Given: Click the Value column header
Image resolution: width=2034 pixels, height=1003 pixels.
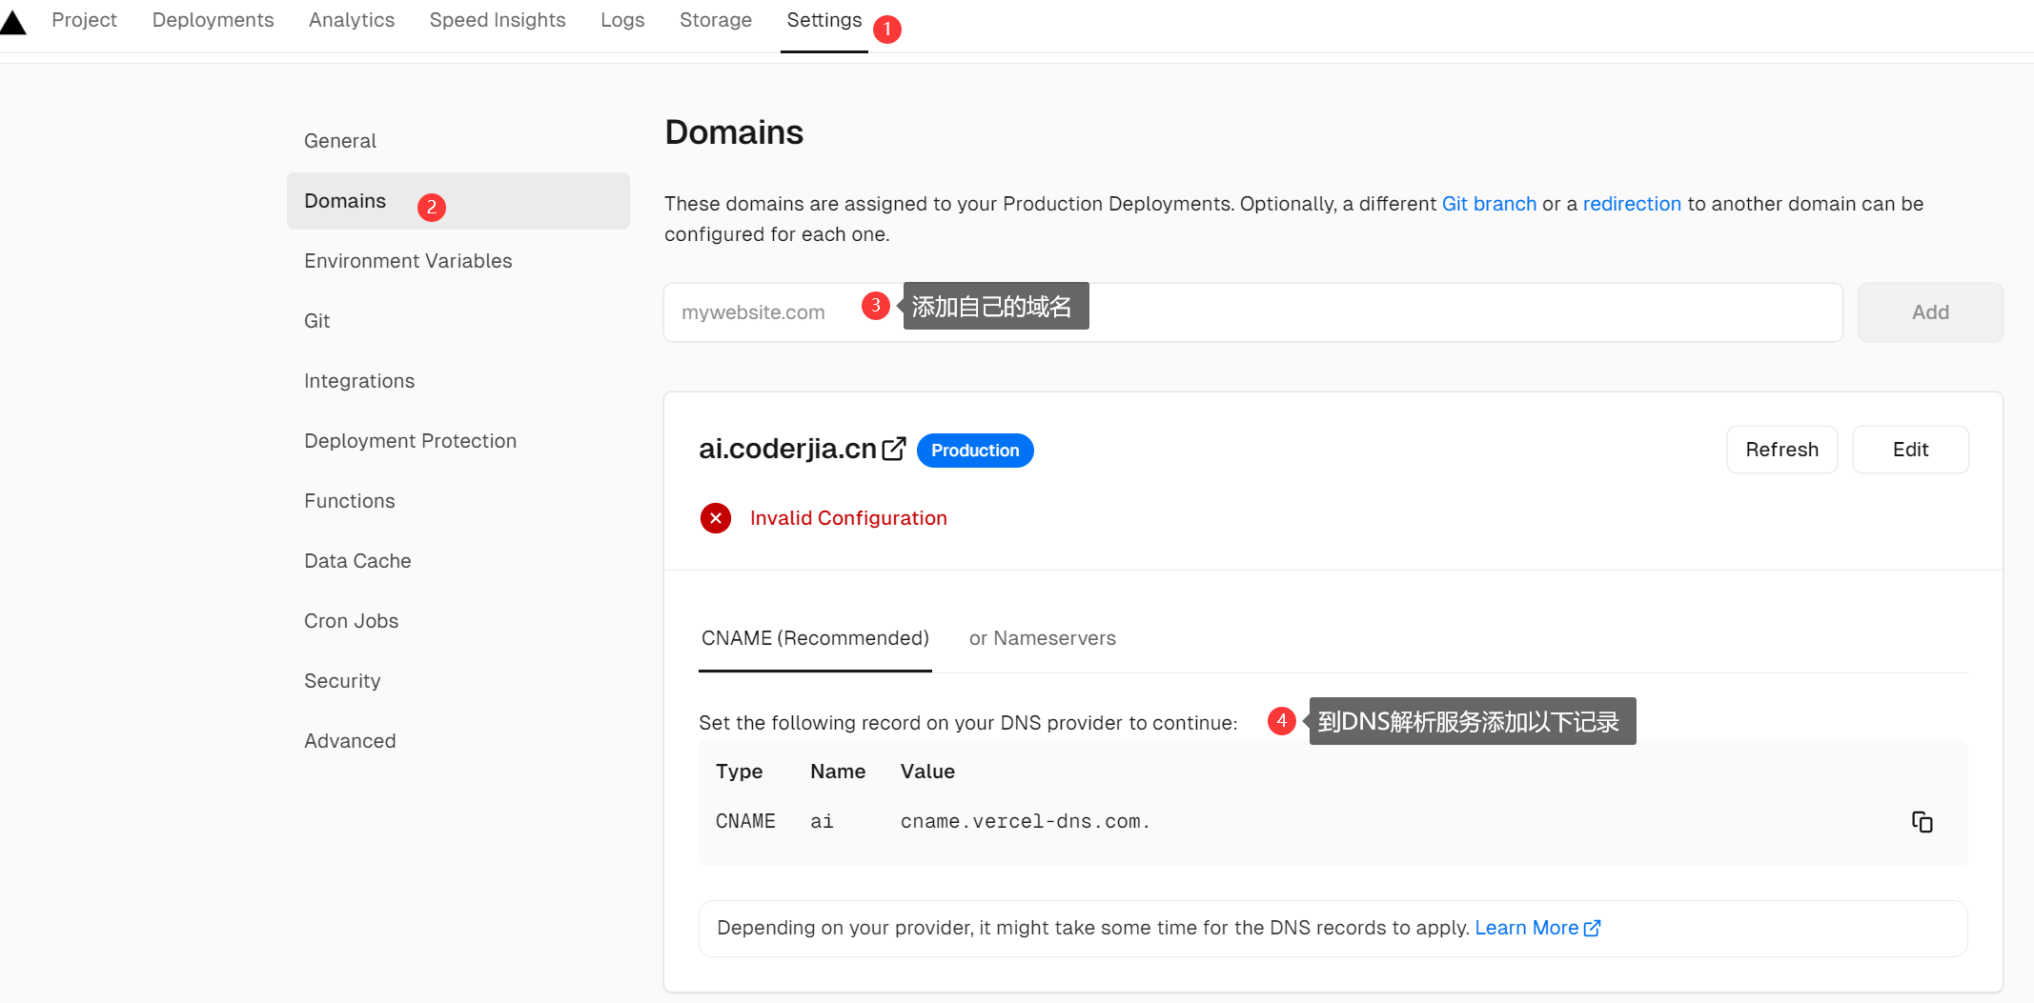Looking at the screenshot, I should pos(927,772).
